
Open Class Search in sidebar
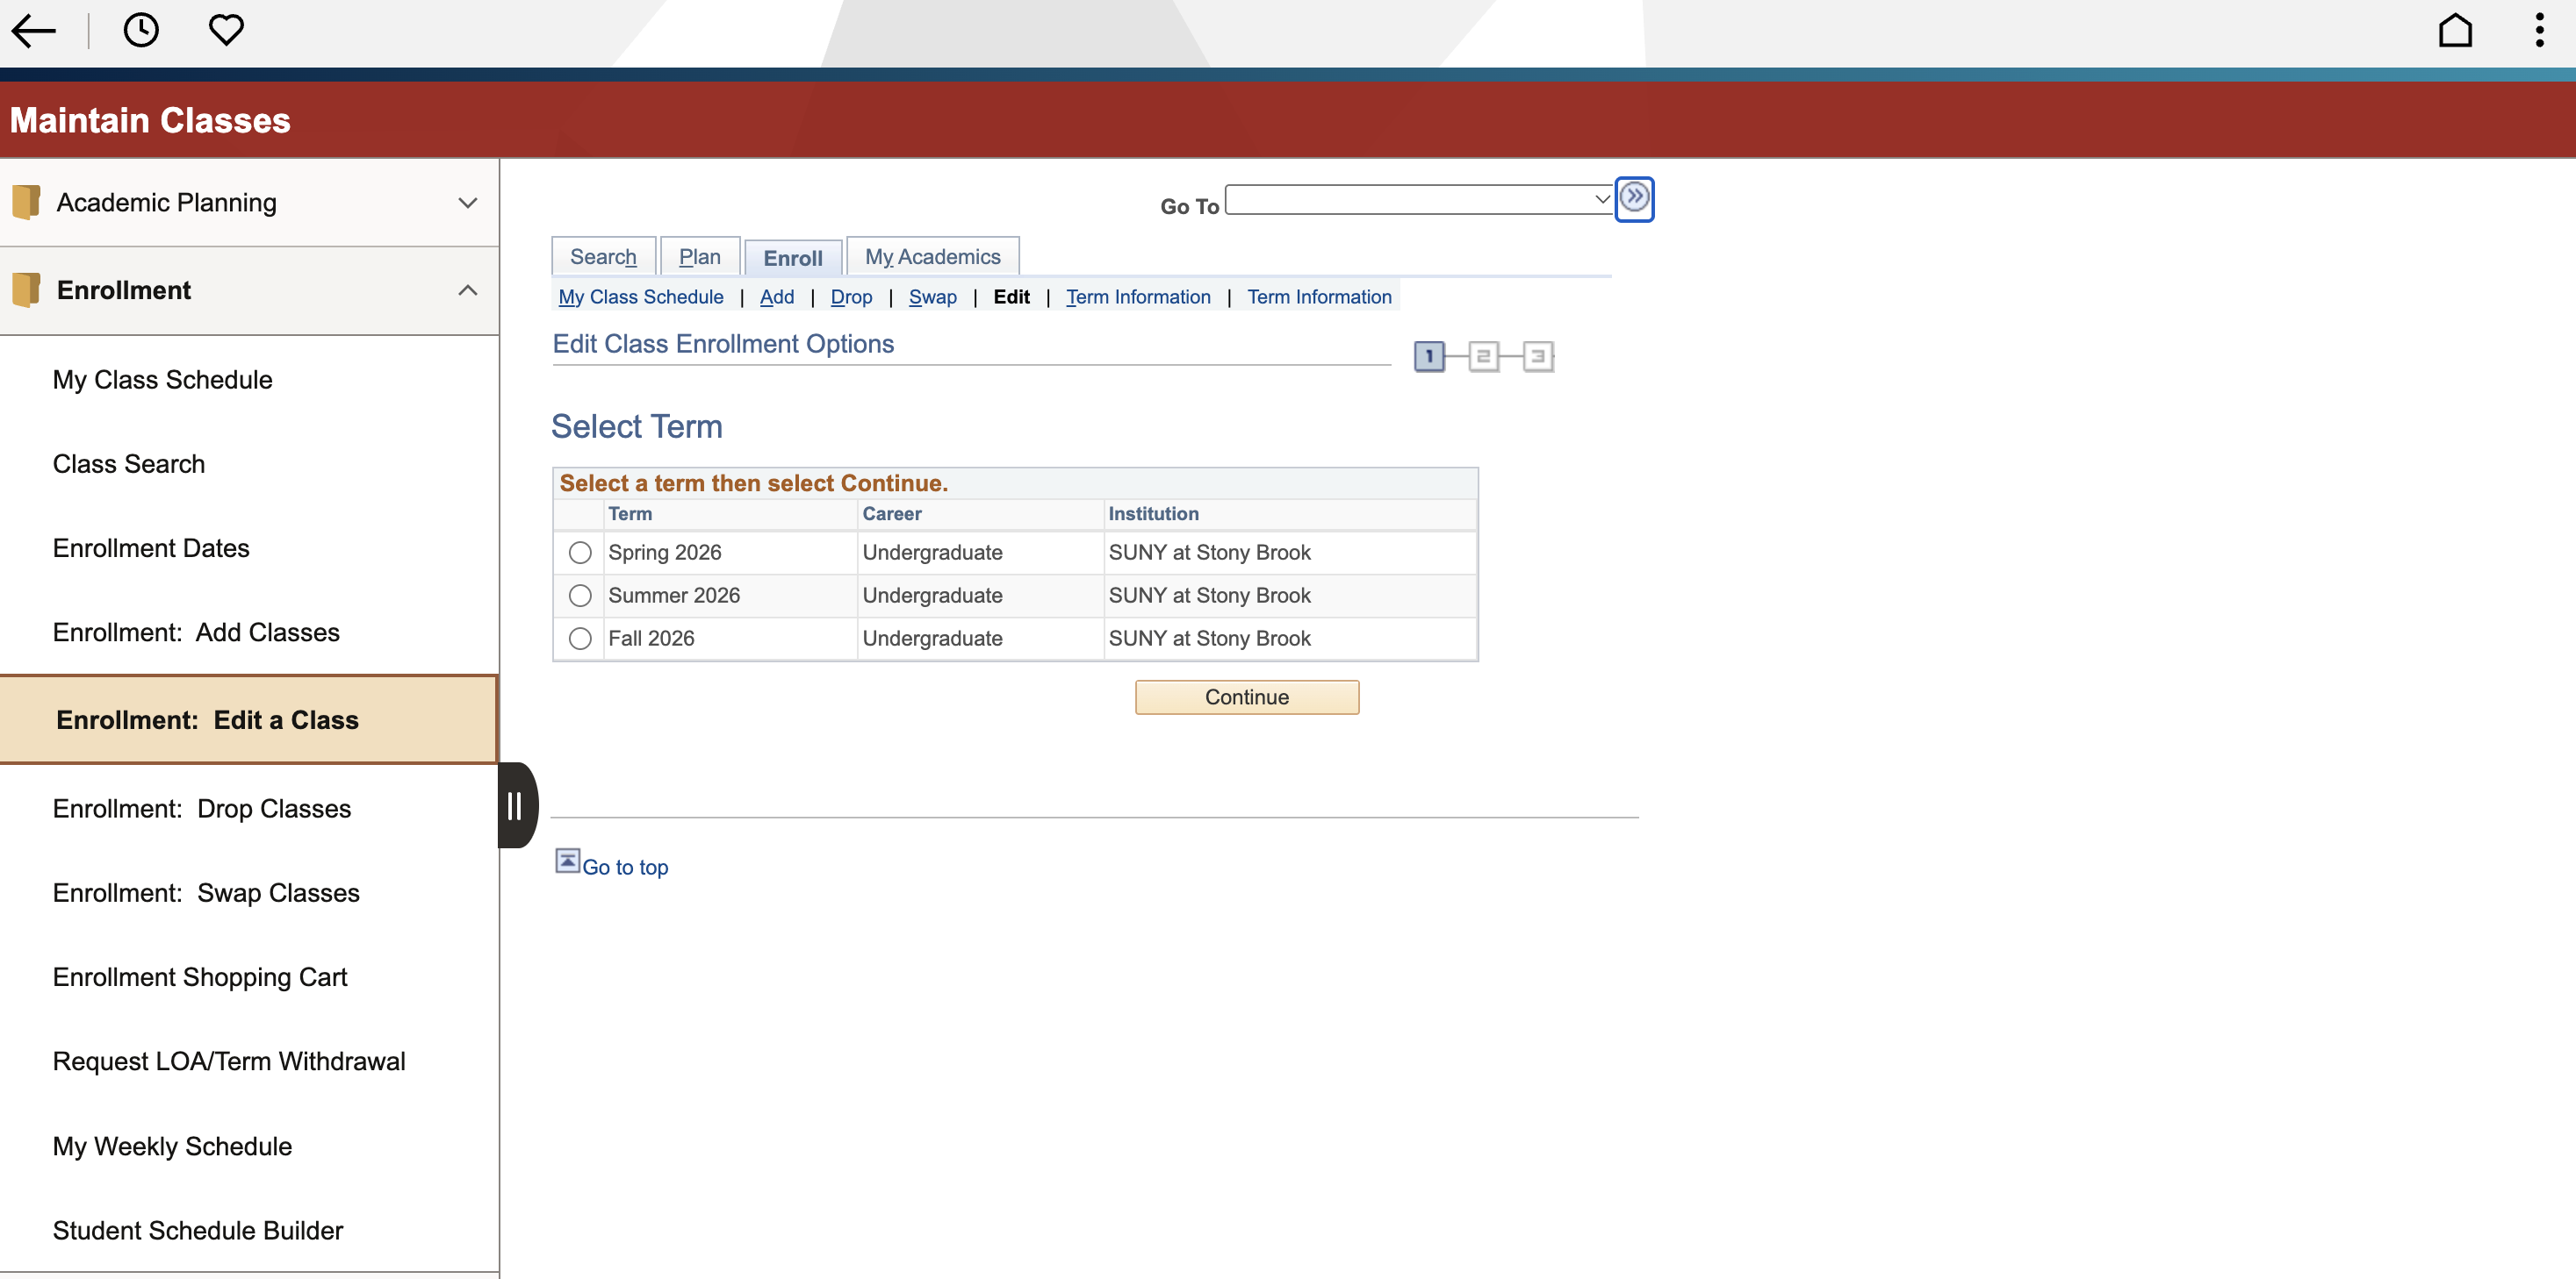pyautogui.click(x=249, y=464)
